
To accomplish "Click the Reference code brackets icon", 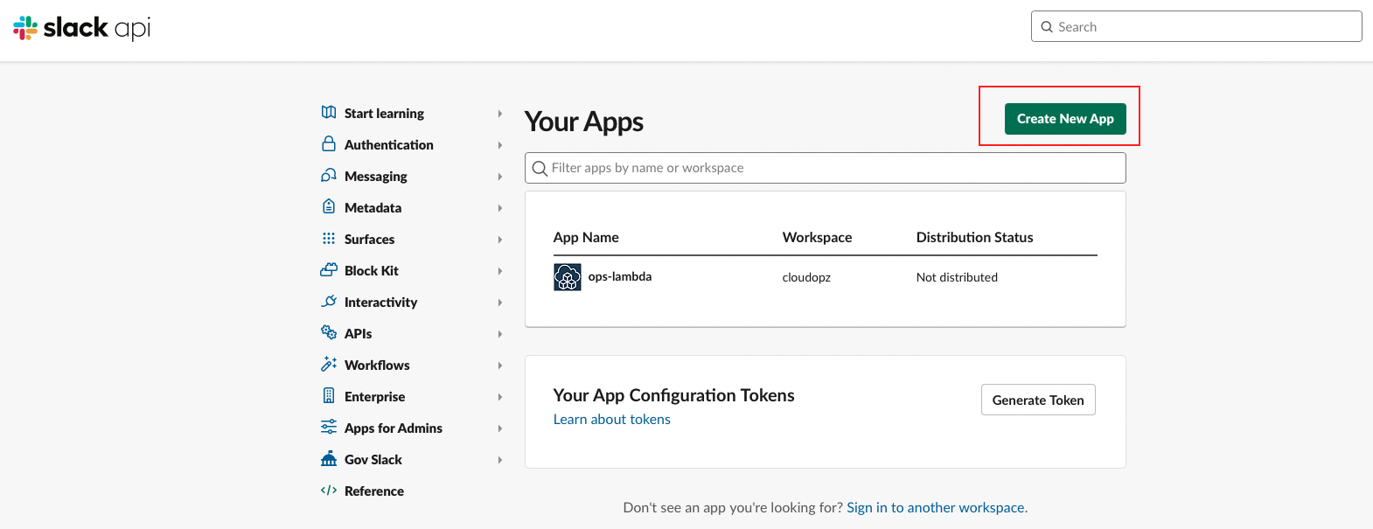I will [x=329, y=491].
